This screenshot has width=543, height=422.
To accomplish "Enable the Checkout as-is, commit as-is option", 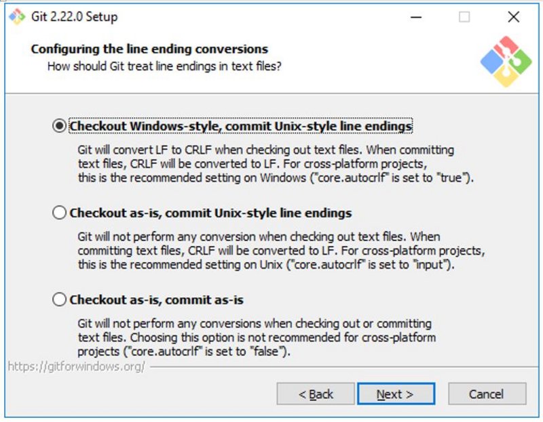I will tap(60, 299).
